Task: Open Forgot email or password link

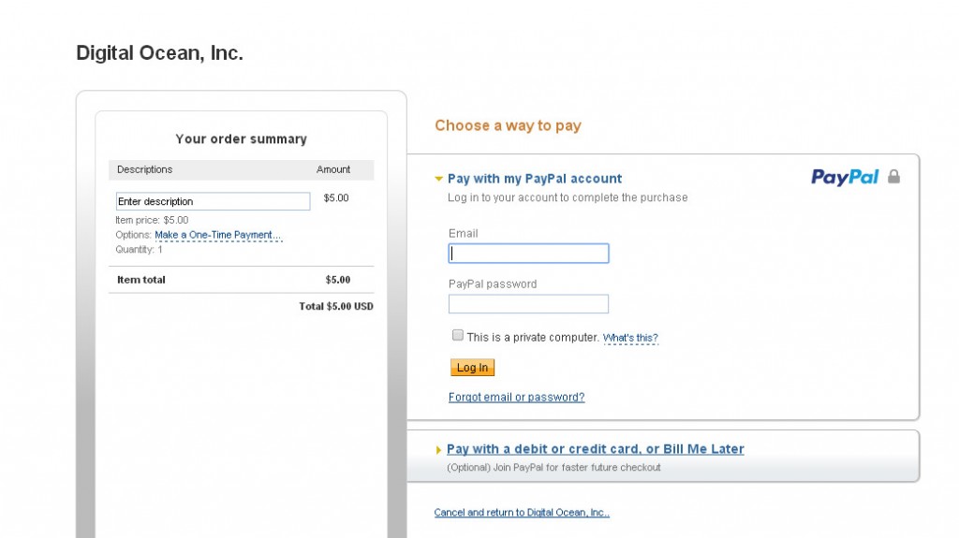Action: 517,398
